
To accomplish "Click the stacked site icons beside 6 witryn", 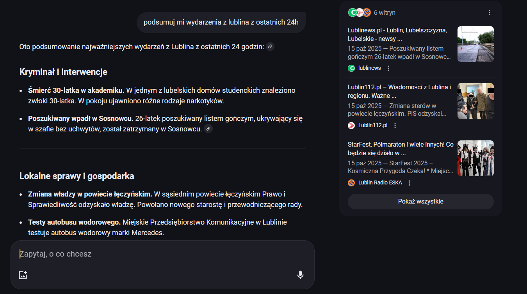I will click(359, 13).
